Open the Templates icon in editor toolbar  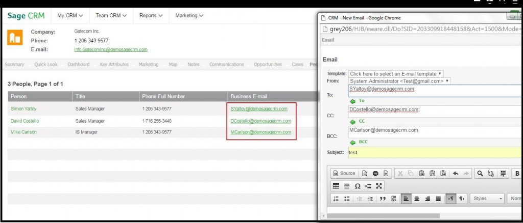[x=386, y=174]
